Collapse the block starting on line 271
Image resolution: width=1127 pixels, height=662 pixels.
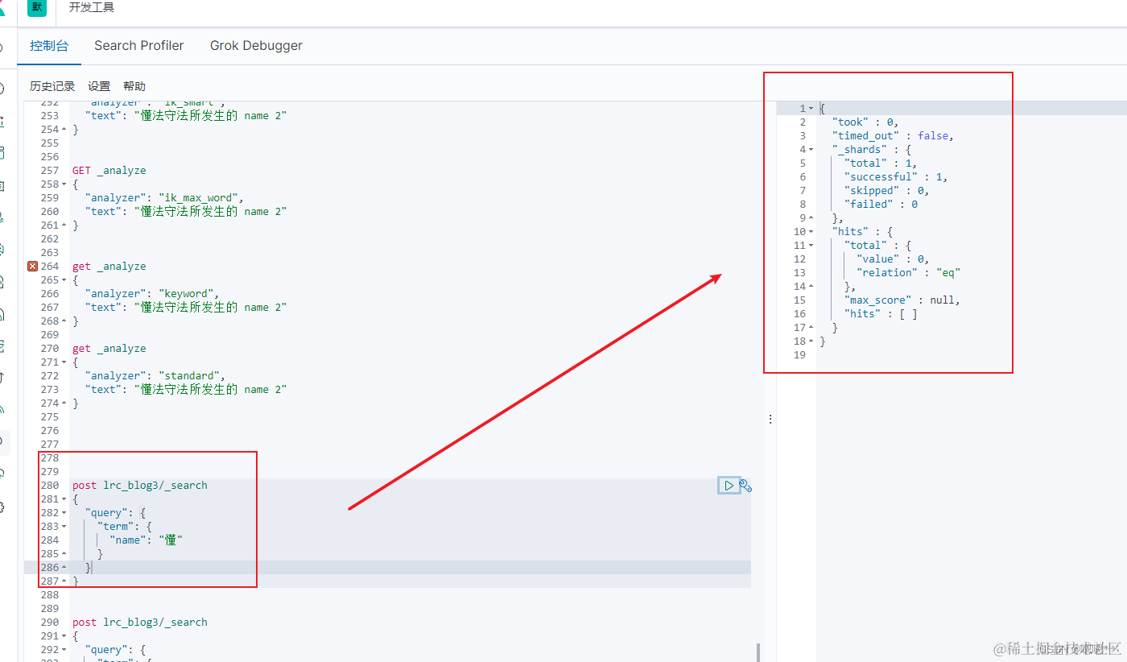pyautogui.click(x=64, y=362)
